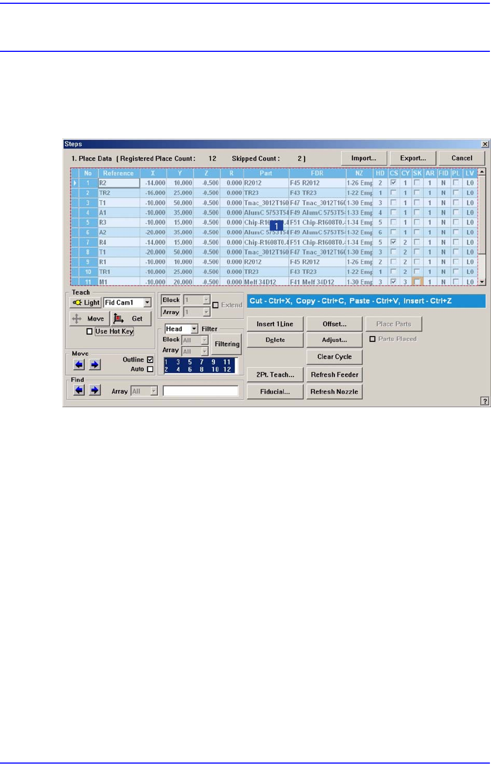This screenshot has width=491, height=769.
Task: Click the Cancel button
Action: pos(462,158)
